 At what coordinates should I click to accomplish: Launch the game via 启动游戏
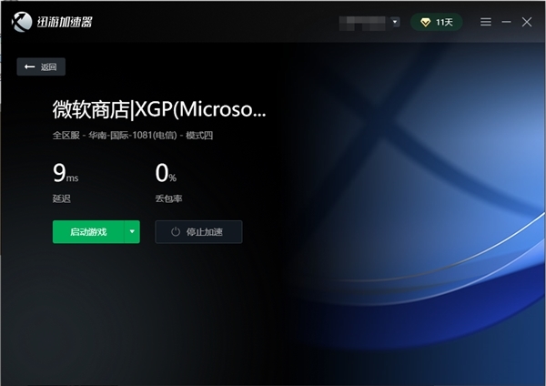pos(88,231)
